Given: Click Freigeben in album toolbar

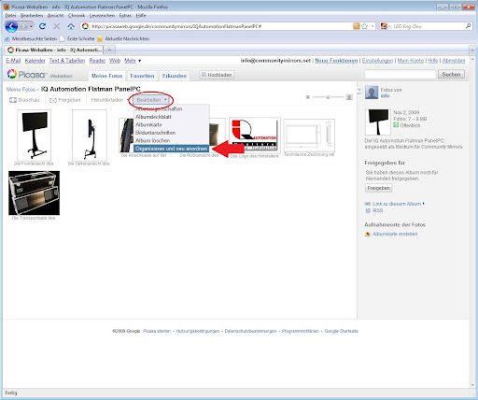Looking at the screenshot, I should (65, 100).
